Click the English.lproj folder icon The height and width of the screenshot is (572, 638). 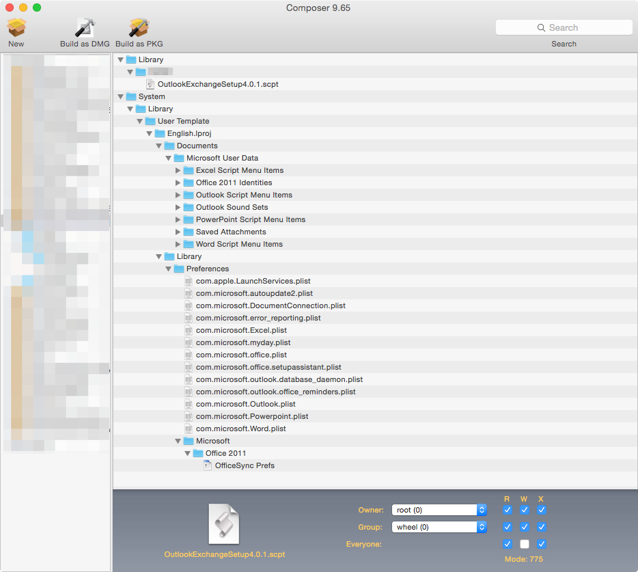[160, 133]
